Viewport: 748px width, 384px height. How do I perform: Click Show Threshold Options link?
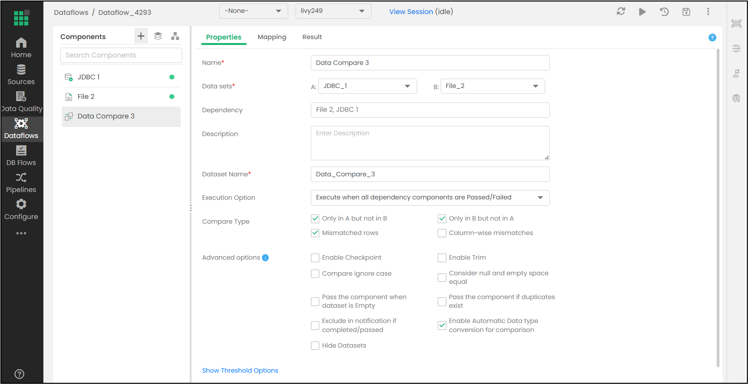tap(240, 371)
